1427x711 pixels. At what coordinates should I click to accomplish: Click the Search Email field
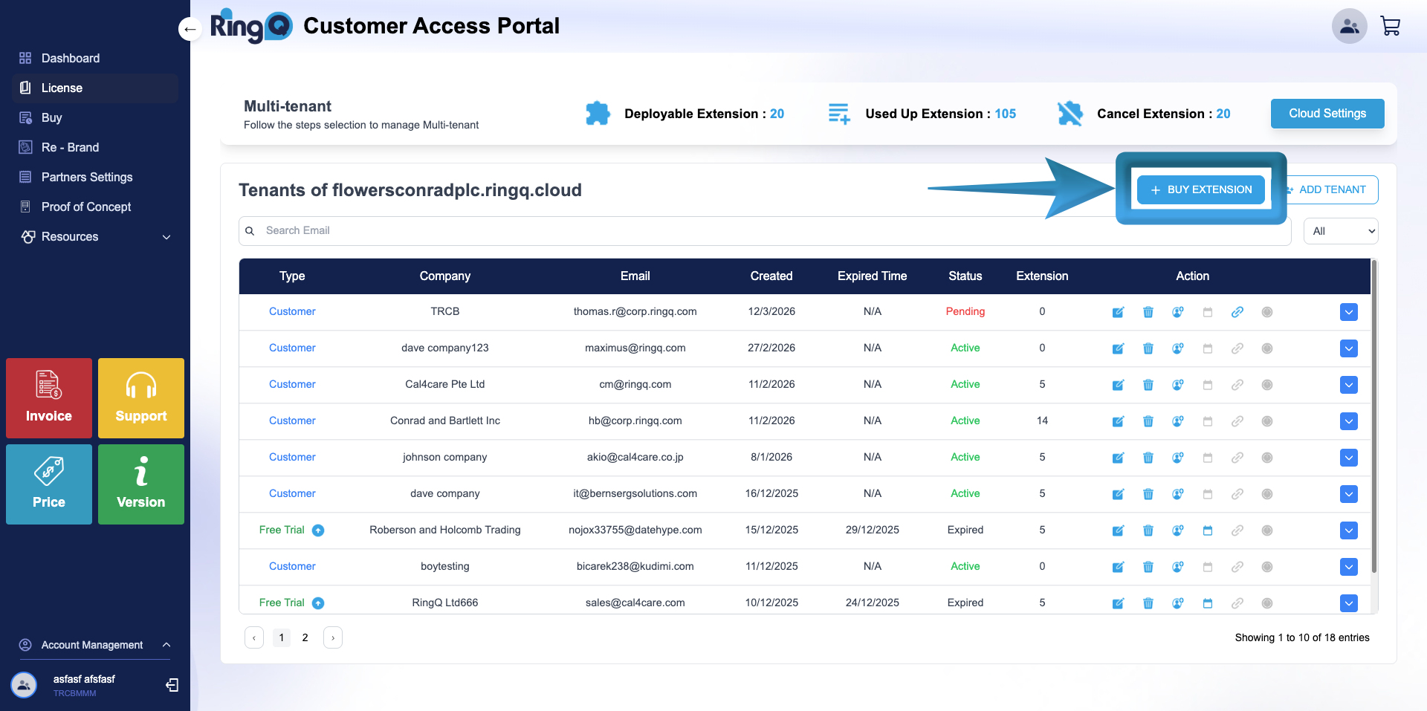pyautogui.click(x=766, y=231)
